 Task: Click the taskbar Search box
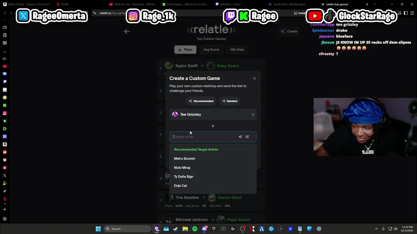[127, 229]
